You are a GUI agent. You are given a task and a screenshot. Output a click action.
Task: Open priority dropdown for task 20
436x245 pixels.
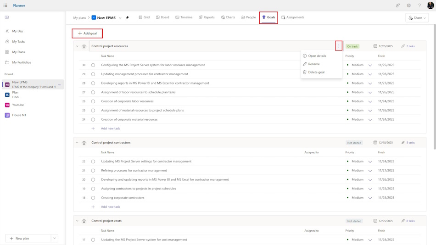370,180
